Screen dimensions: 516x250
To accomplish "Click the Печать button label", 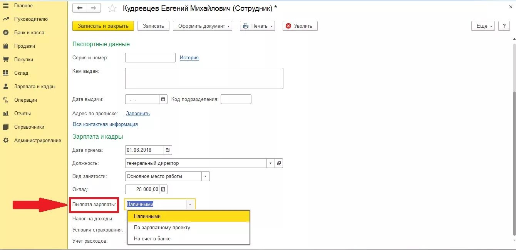I will (x=260, y=26).
